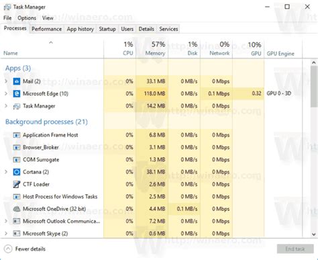
Task: Select the Apps (3) group heading
Action: tap(18, 68)
